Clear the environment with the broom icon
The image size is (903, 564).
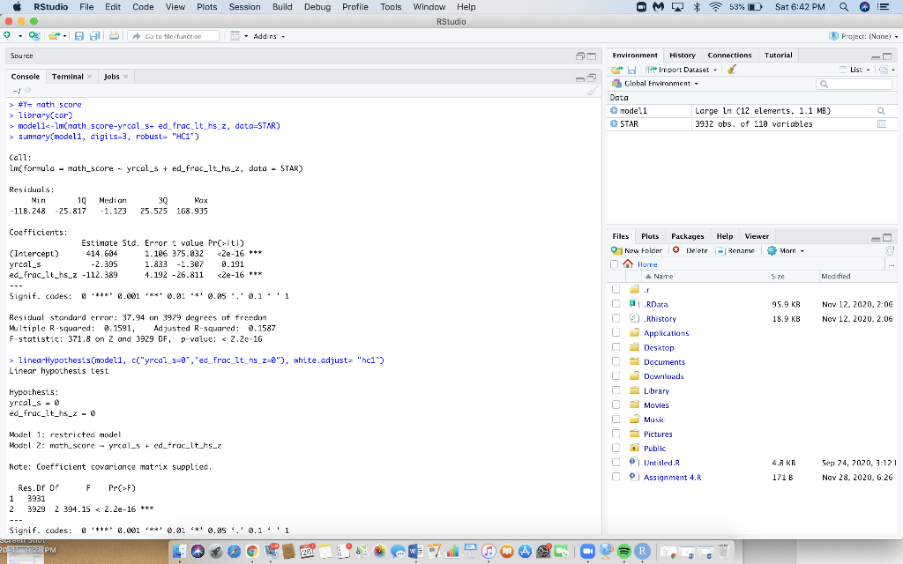click(x=732, y=70)
